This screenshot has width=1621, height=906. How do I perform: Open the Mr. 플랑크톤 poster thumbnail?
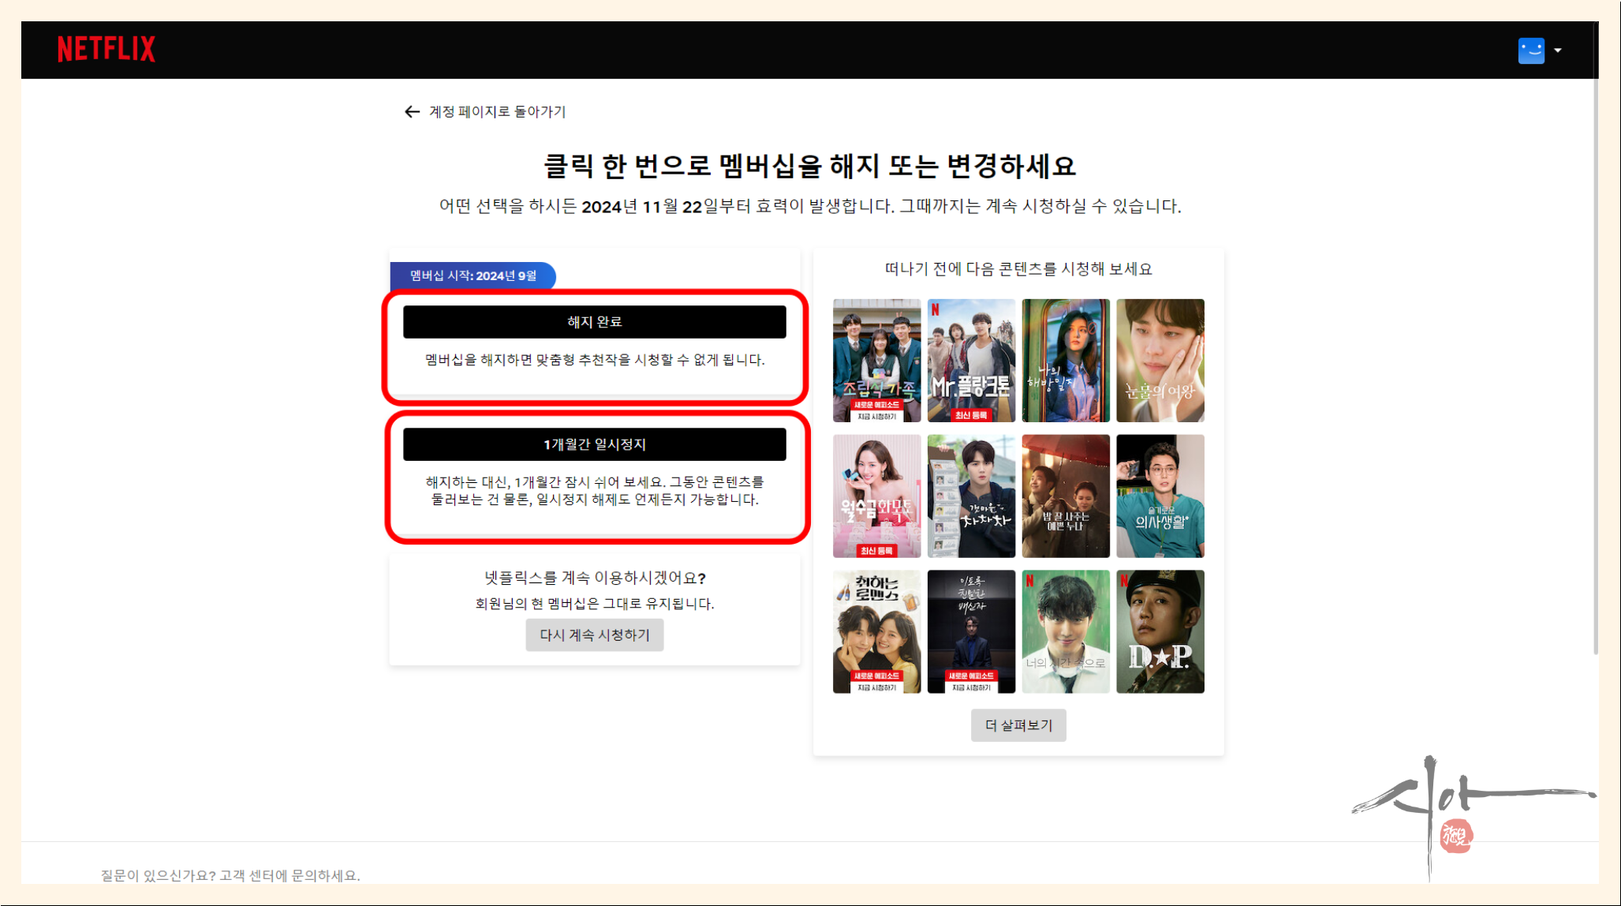[971, 360]
